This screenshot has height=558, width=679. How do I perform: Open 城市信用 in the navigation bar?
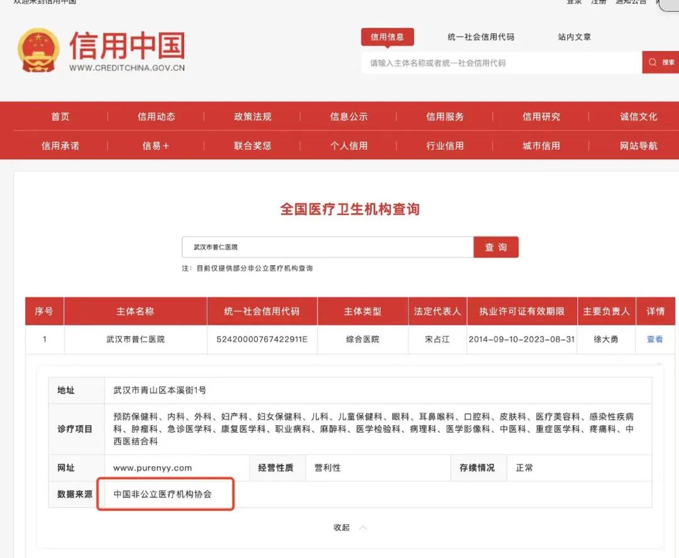coord(541,145)
